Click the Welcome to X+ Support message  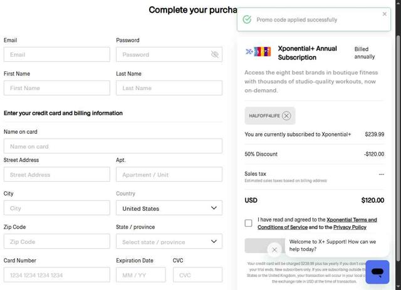pos(333,246)
